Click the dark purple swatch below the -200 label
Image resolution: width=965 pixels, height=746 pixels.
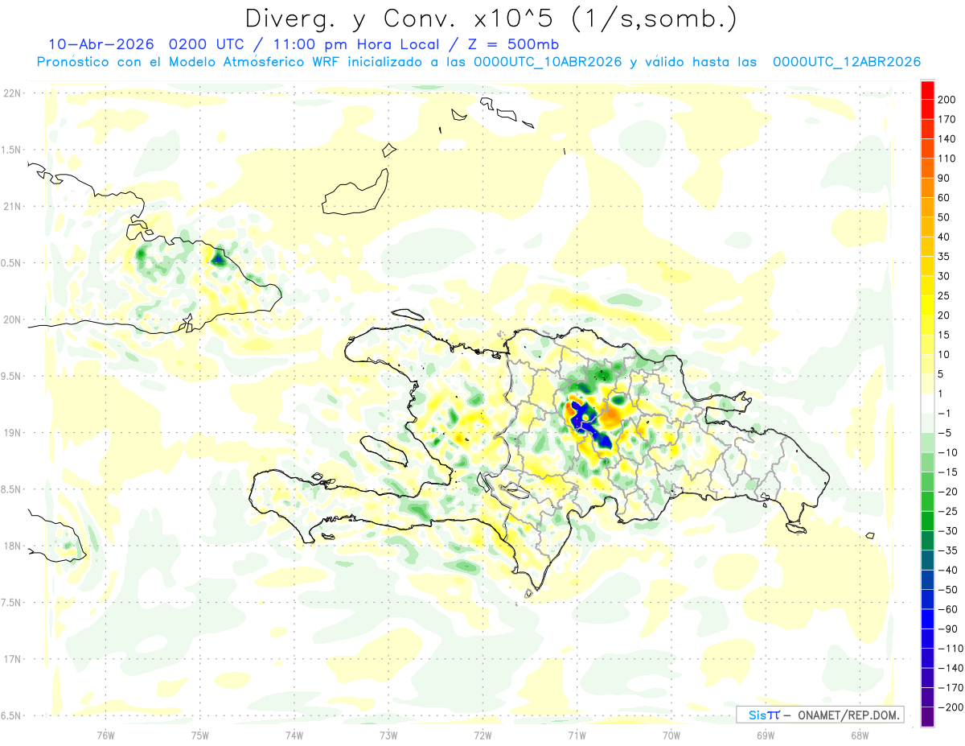click(x=927, y=717)
